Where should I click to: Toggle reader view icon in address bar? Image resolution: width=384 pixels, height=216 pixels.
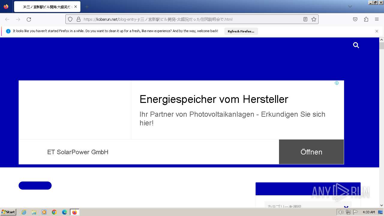click(305, 19)
